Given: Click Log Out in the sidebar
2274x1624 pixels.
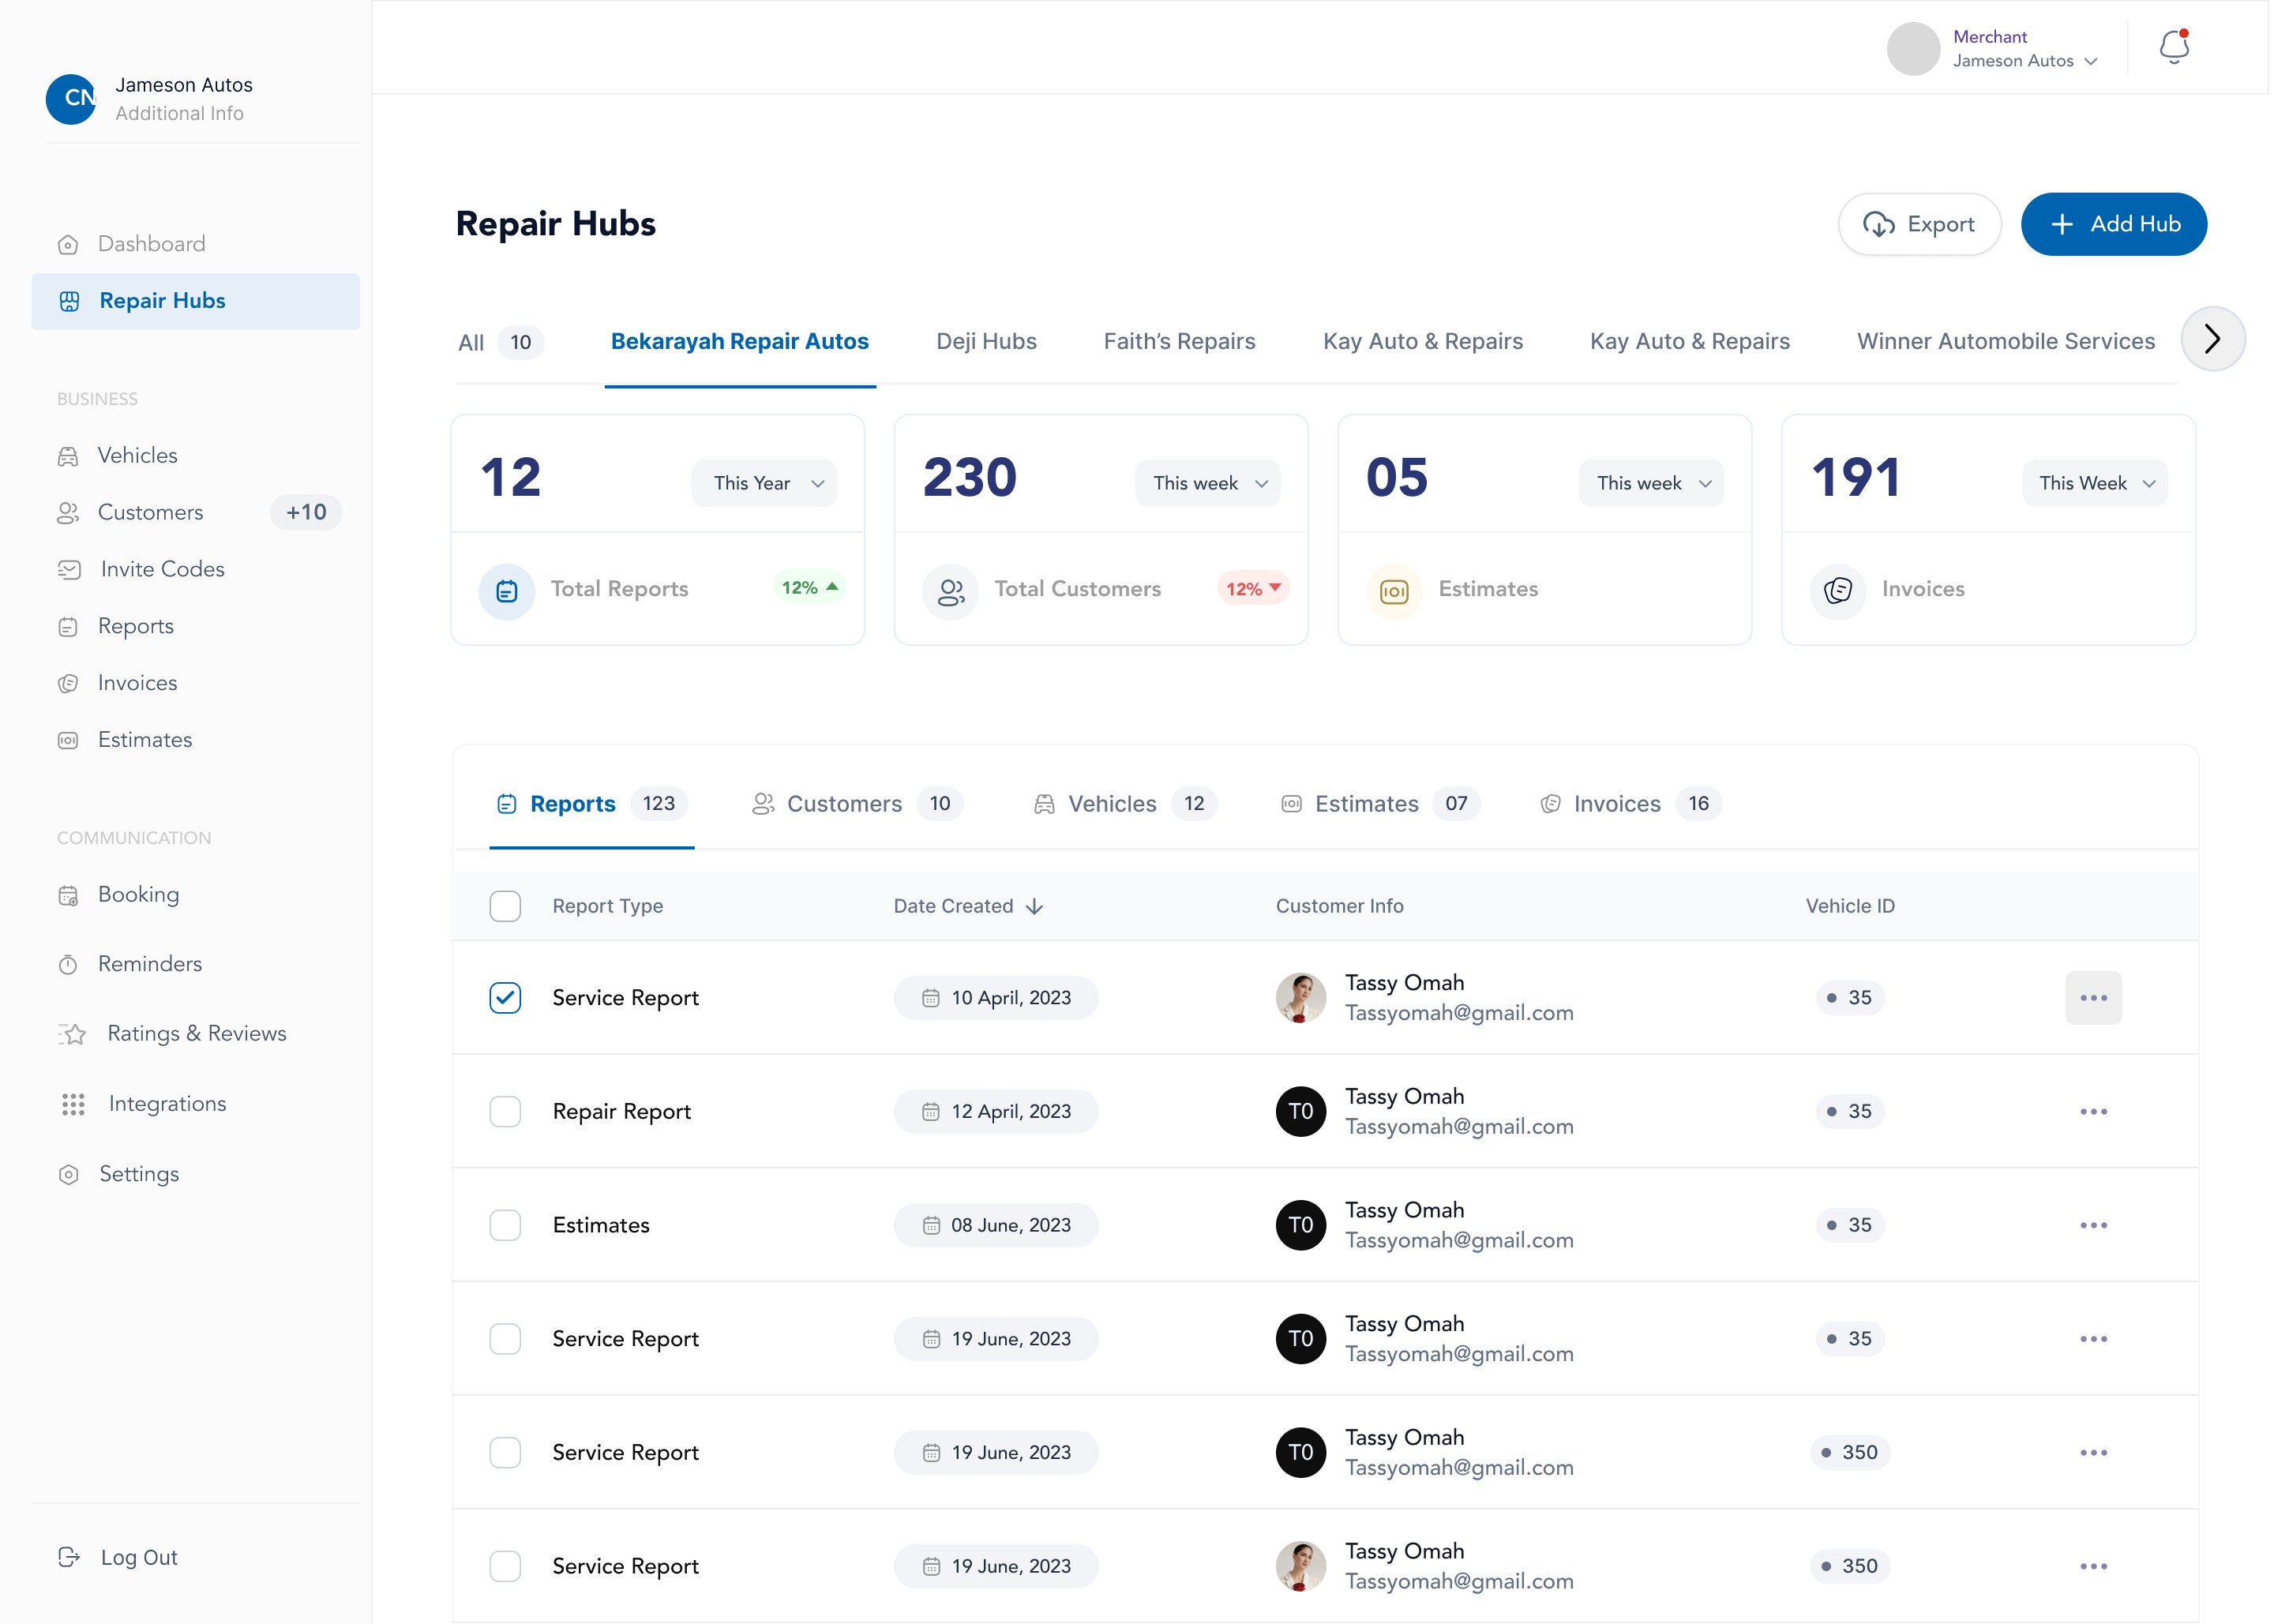Looking at the screenshot, I should (118, 1557).
